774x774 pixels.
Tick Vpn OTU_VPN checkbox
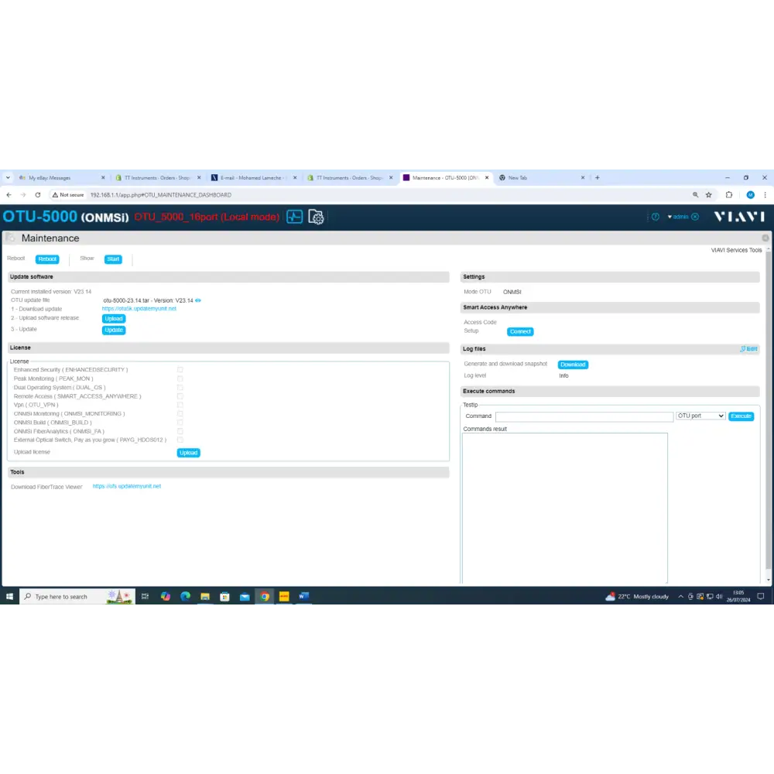point(180,405)
